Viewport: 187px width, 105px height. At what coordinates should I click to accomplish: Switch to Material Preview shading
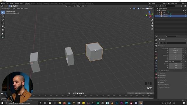click(x=149, y=8)
